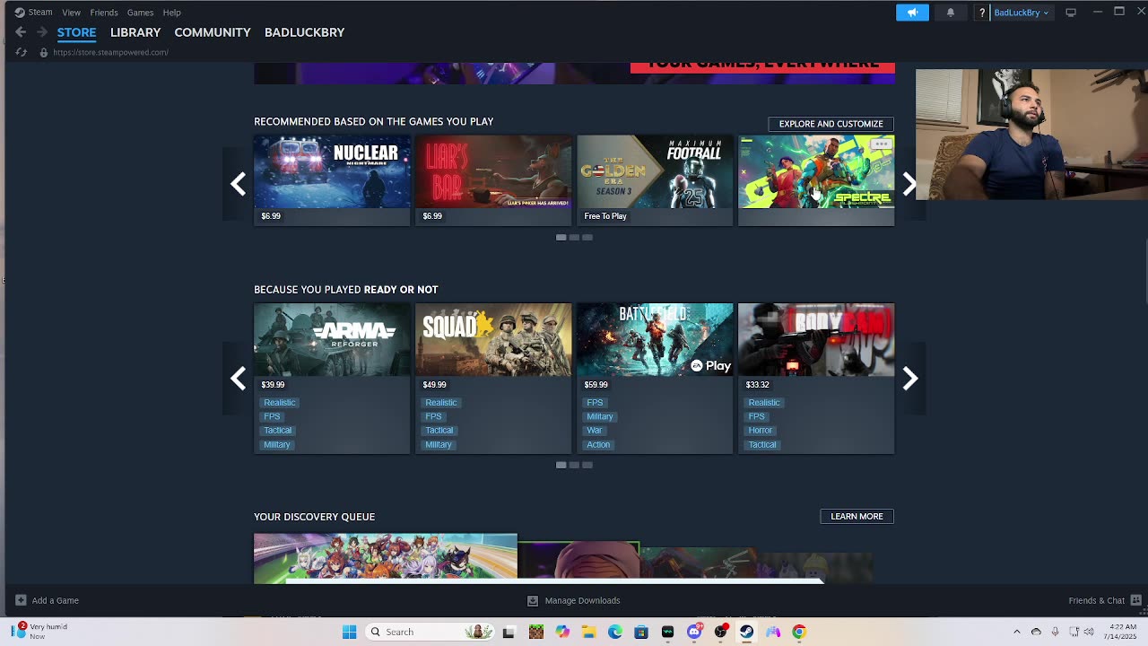Click the Windows taskbar Search box
1148x646 pixels.
point(430,632)
